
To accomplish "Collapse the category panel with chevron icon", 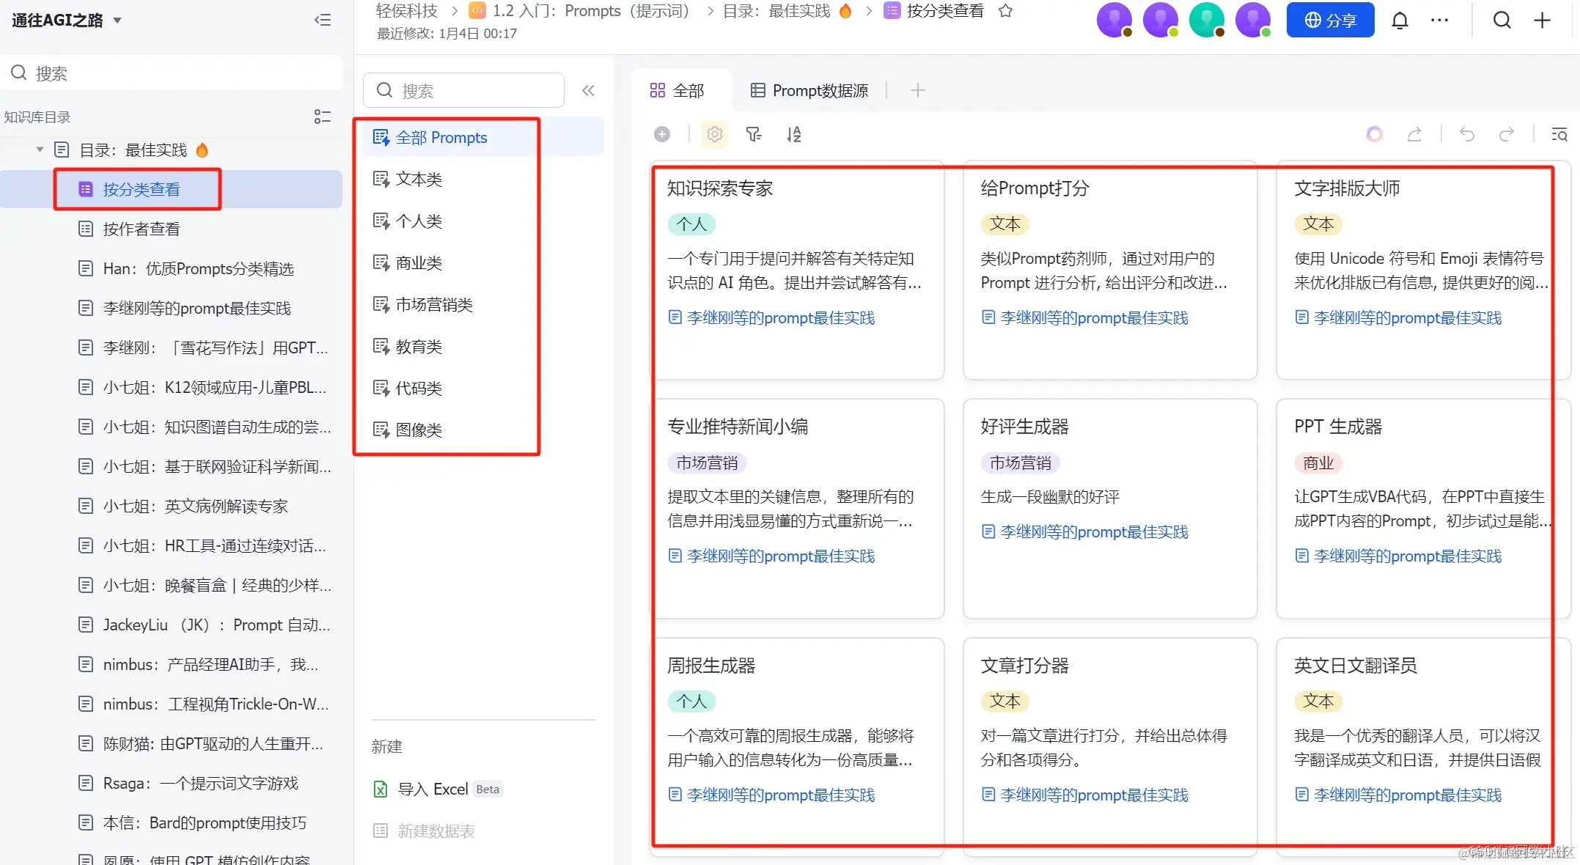I will click(x=588, y=90).
